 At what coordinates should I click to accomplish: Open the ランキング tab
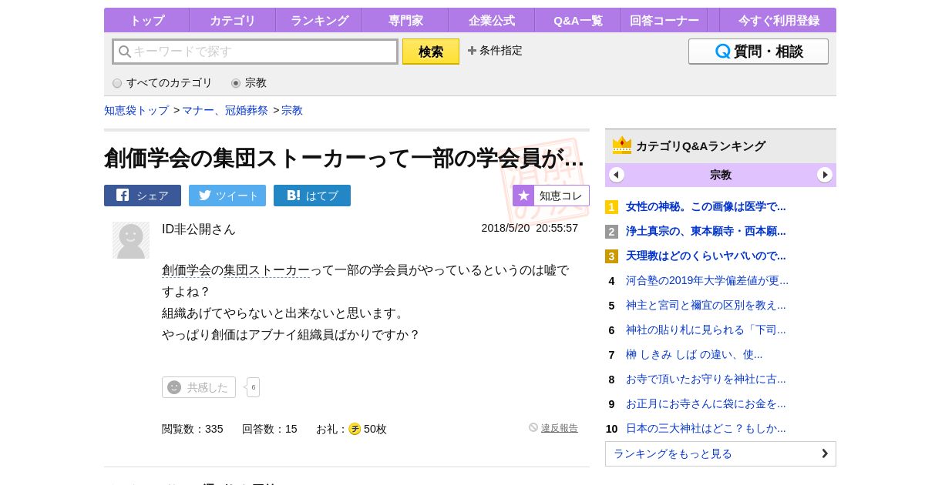point(318,20)
